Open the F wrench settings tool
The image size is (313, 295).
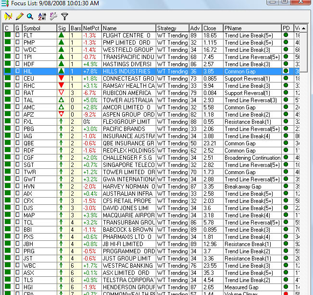[53, 16]
